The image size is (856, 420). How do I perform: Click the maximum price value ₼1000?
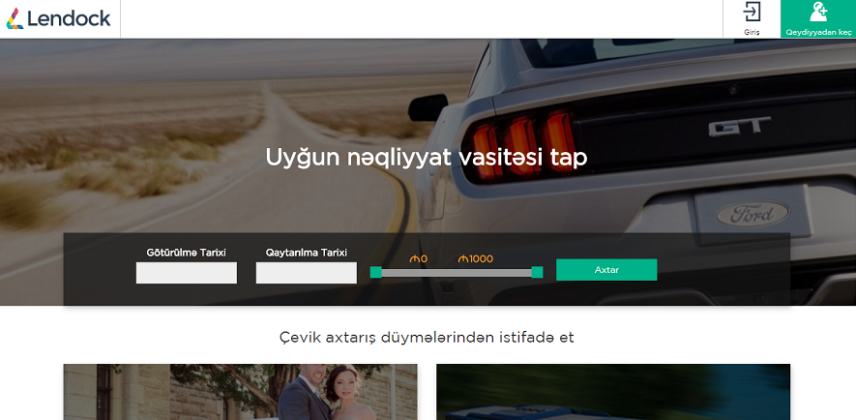[x=476, y=259]
